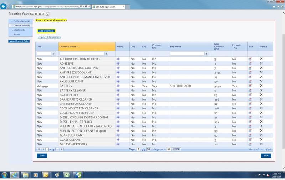
Task: Focus the CAS filter text box
Action: click(x=44, y=53)
